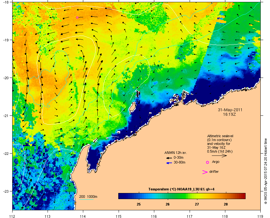Click longitude axis label 119
Image resolution: width=270 pixels, height=218 pixels.
tap(260, 216)
